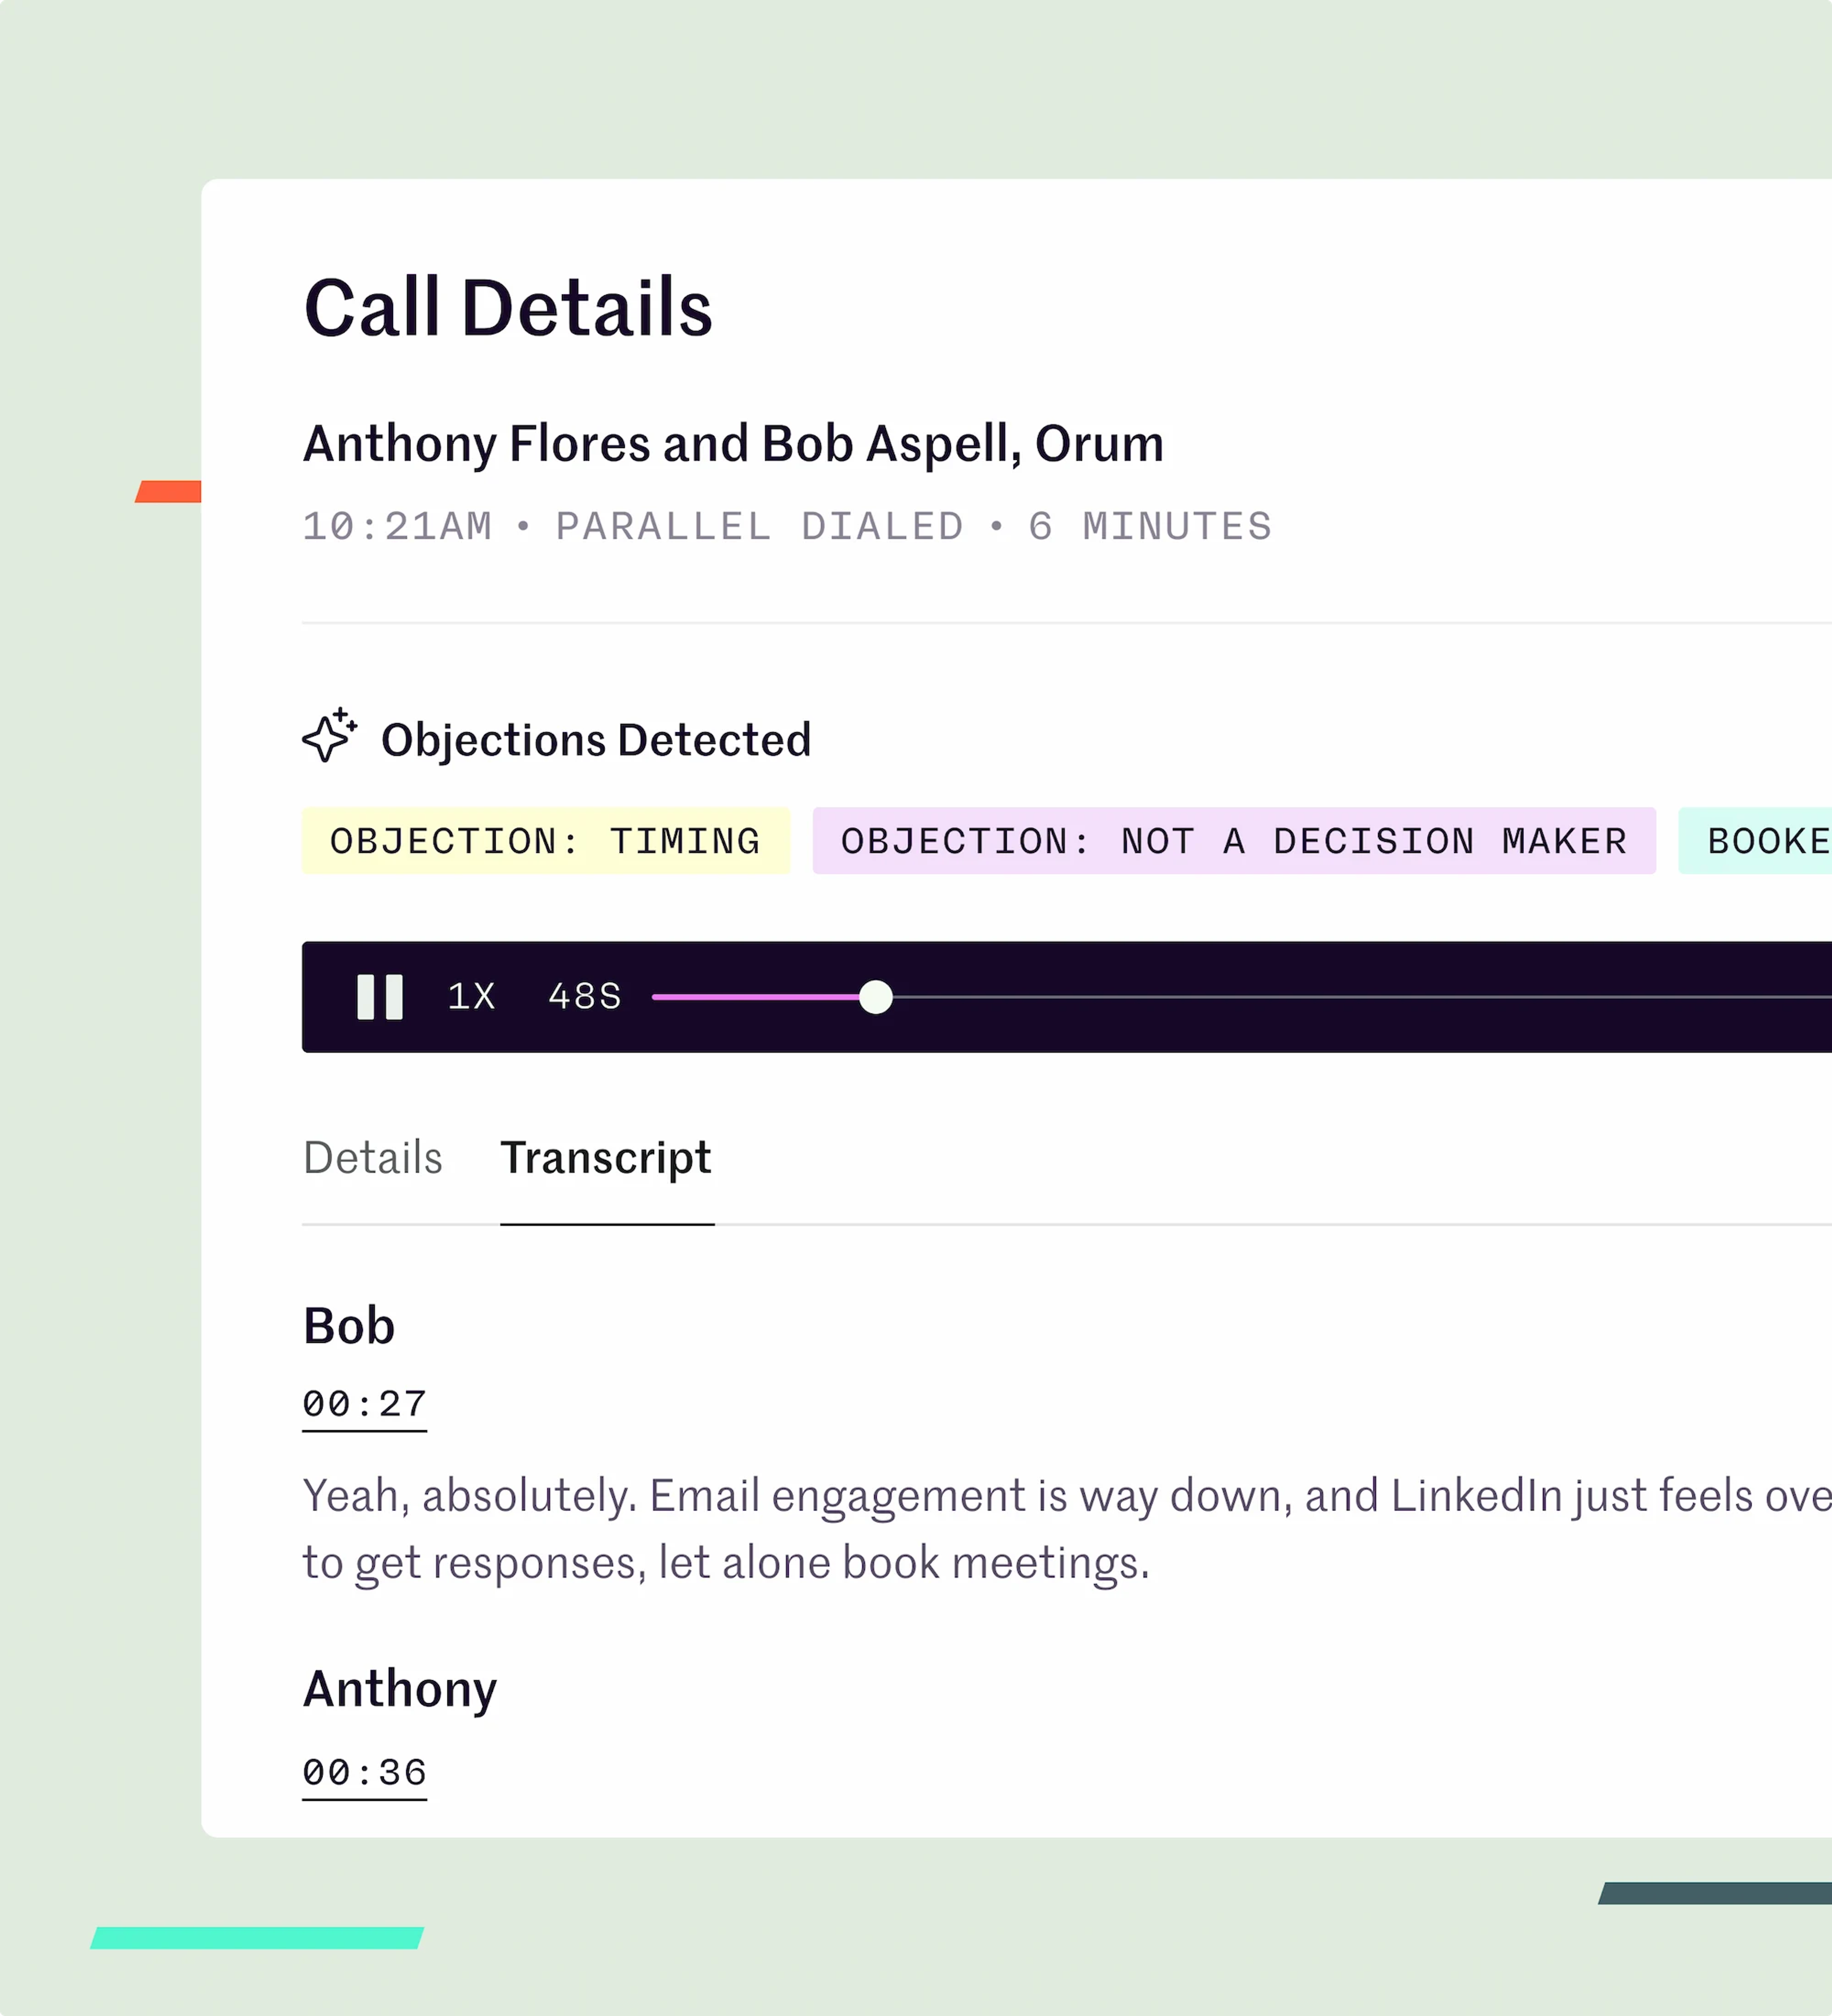Click the white playback slider handle
1832x2016 pixels.
coord(875,997)
